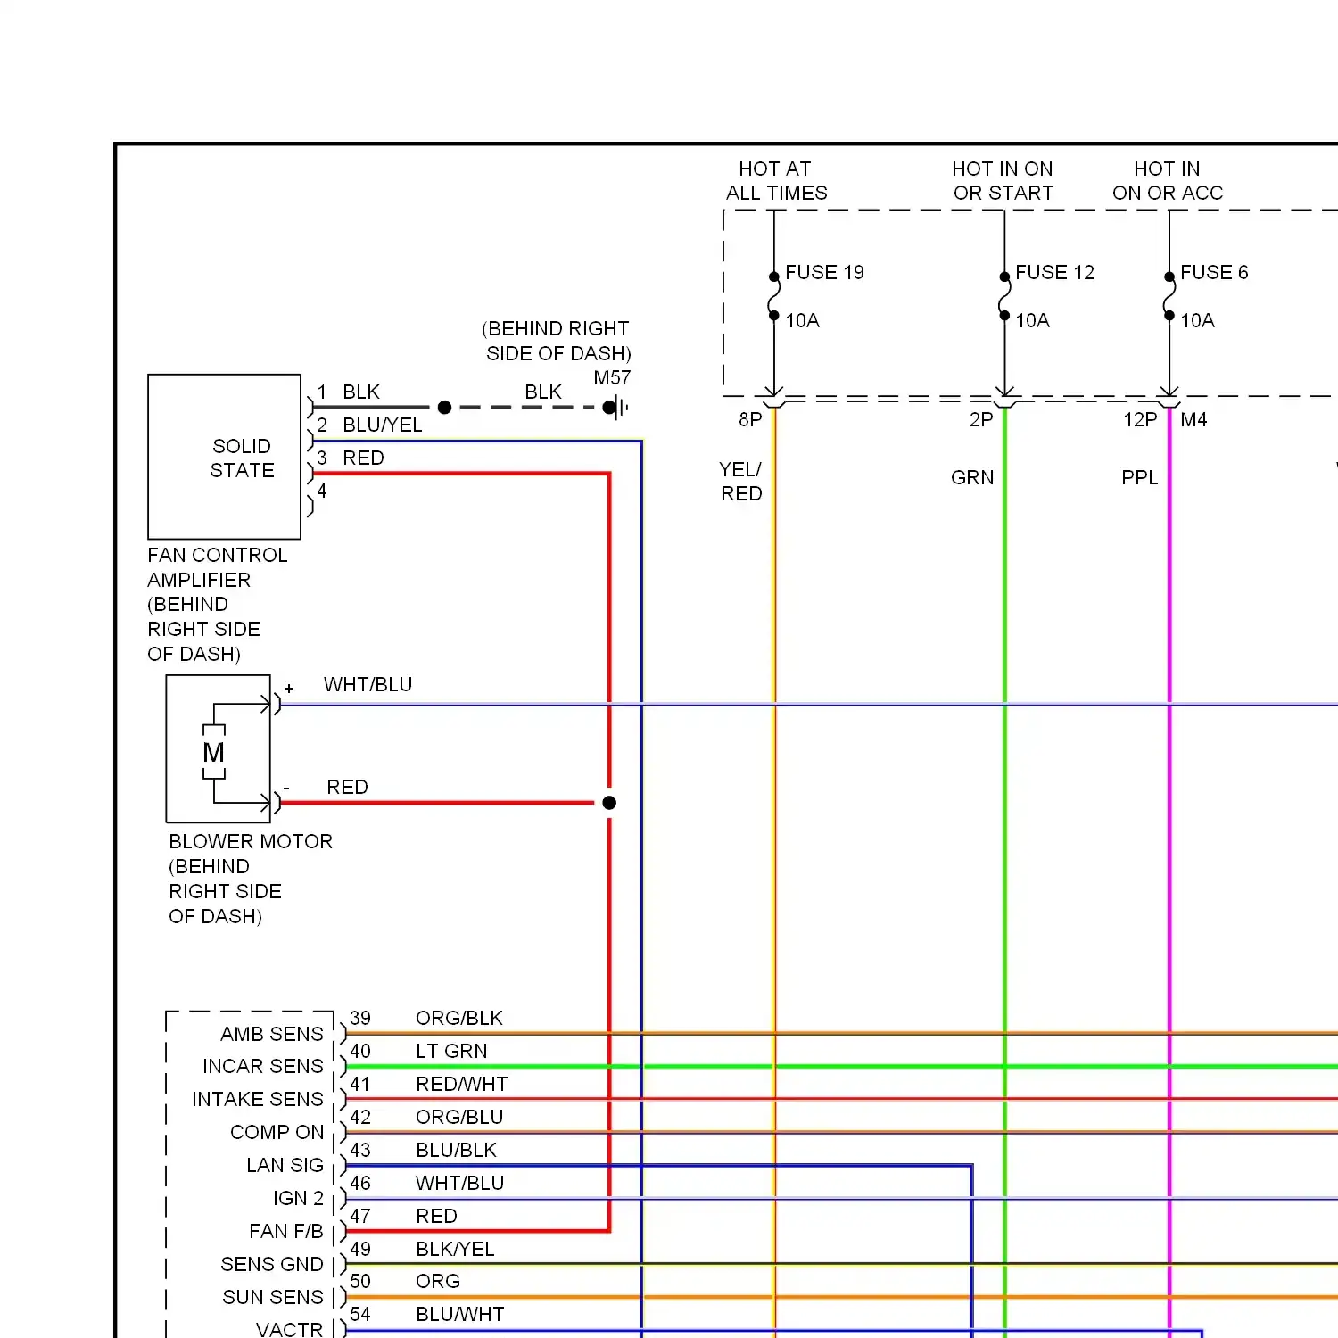Click the SENS GND terminal label
The height and width of the screenshot is (1338, 1338).
[272, 1265]
